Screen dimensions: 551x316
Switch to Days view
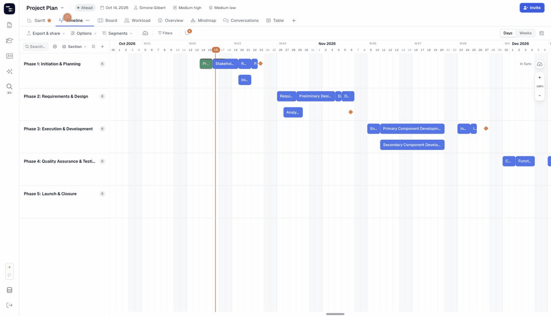tap(508, 33)
